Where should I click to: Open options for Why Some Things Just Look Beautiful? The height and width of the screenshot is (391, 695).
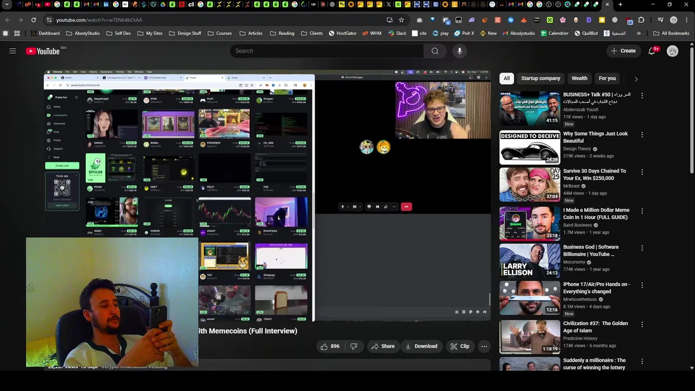click(x=642, y=135)
